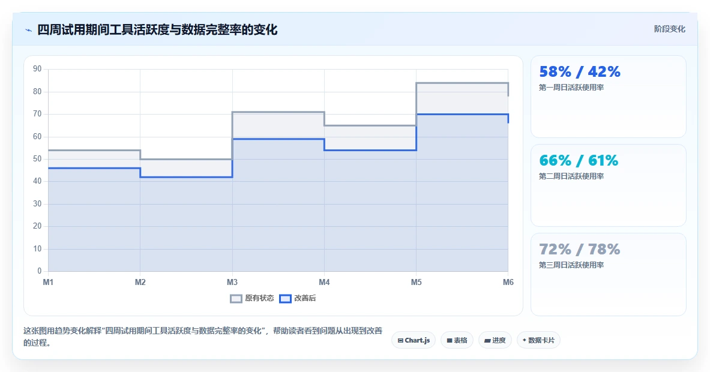Click the chart description paragraph below the chart
This screenshot has height=372, width=710.
coord(203,337)
